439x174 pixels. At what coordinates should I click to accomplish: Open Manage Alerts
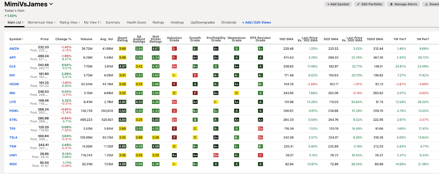[x=403, y=4]
